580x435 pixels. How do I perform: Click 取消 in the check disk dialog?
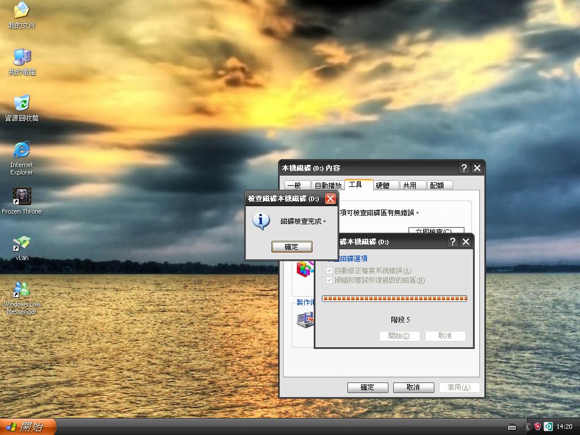[446, 336]
